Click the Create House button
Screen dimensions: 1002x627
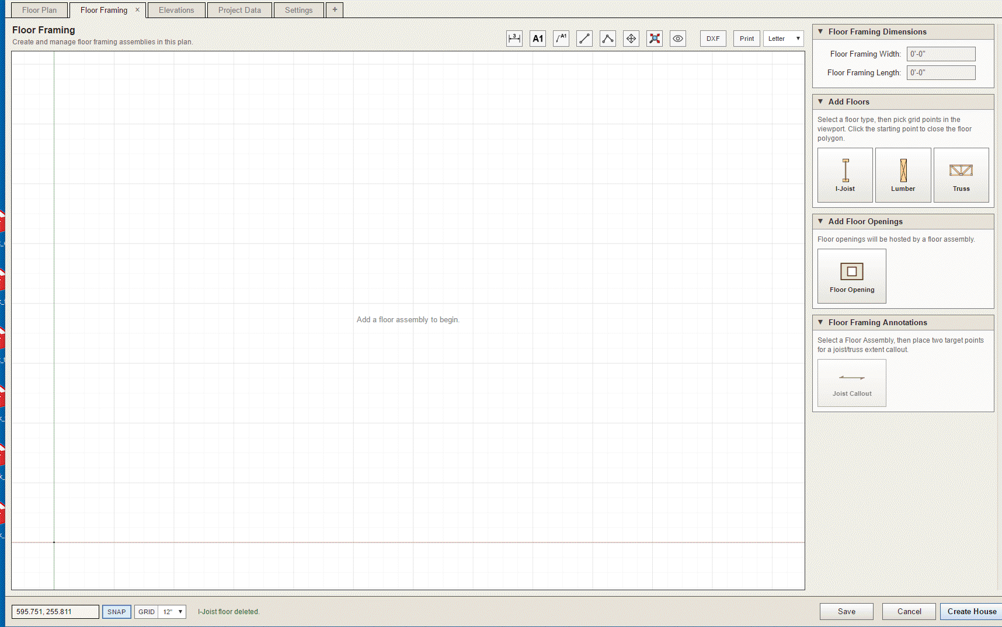point(972,611)
